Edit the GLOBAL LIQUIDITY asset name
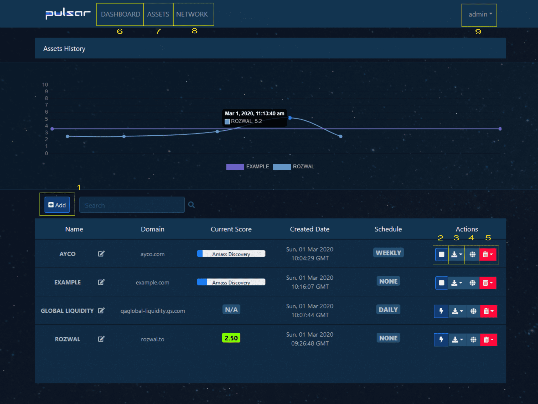 (x=101, y=310)
